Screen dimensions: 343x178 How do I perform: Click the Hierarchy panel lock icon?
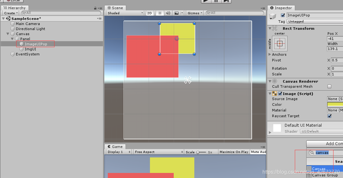pos(95,8)
